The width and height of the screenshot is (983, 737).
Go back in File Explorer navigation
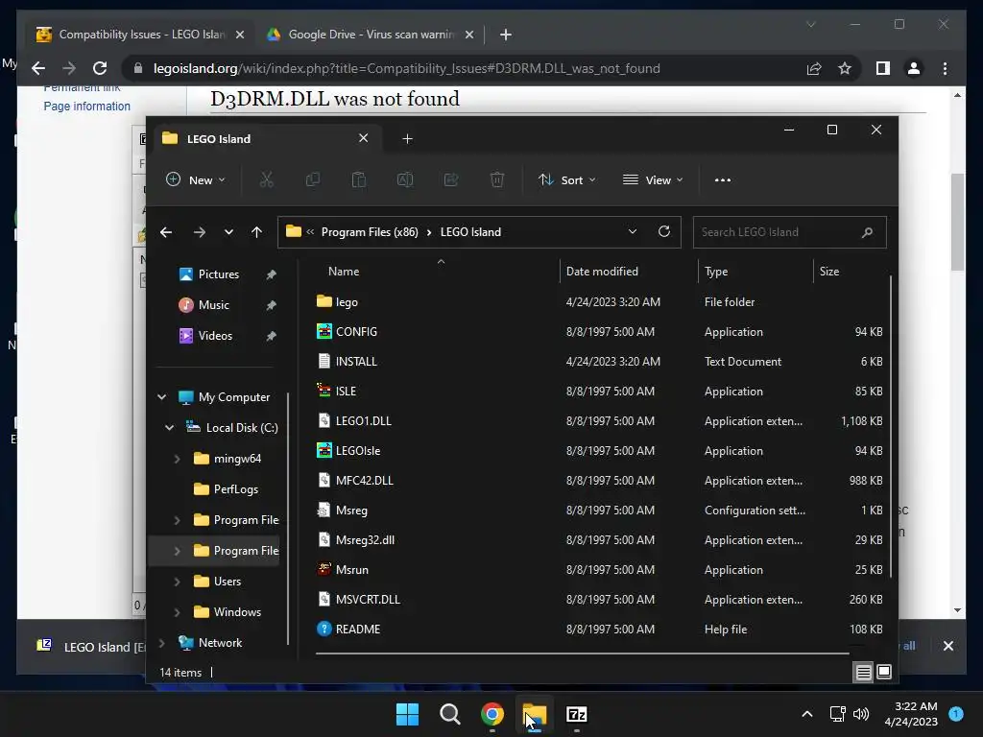(x=166, y=232)
